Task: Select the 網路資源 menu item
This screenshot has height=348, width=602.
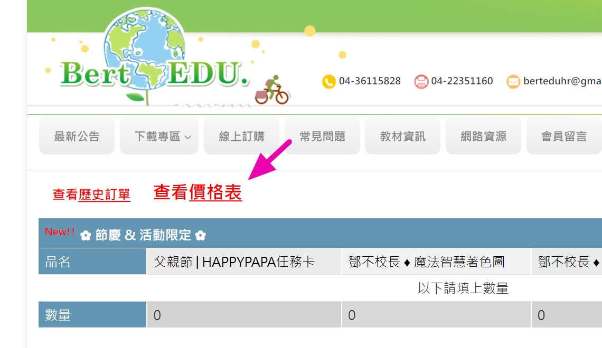Action: (x=483, y=136)
